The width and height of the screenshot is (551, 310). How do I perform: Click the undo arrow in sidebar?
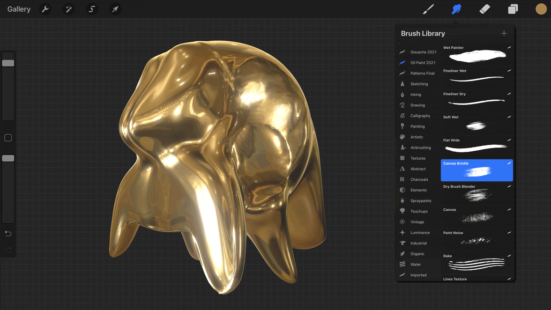(8, 234)
